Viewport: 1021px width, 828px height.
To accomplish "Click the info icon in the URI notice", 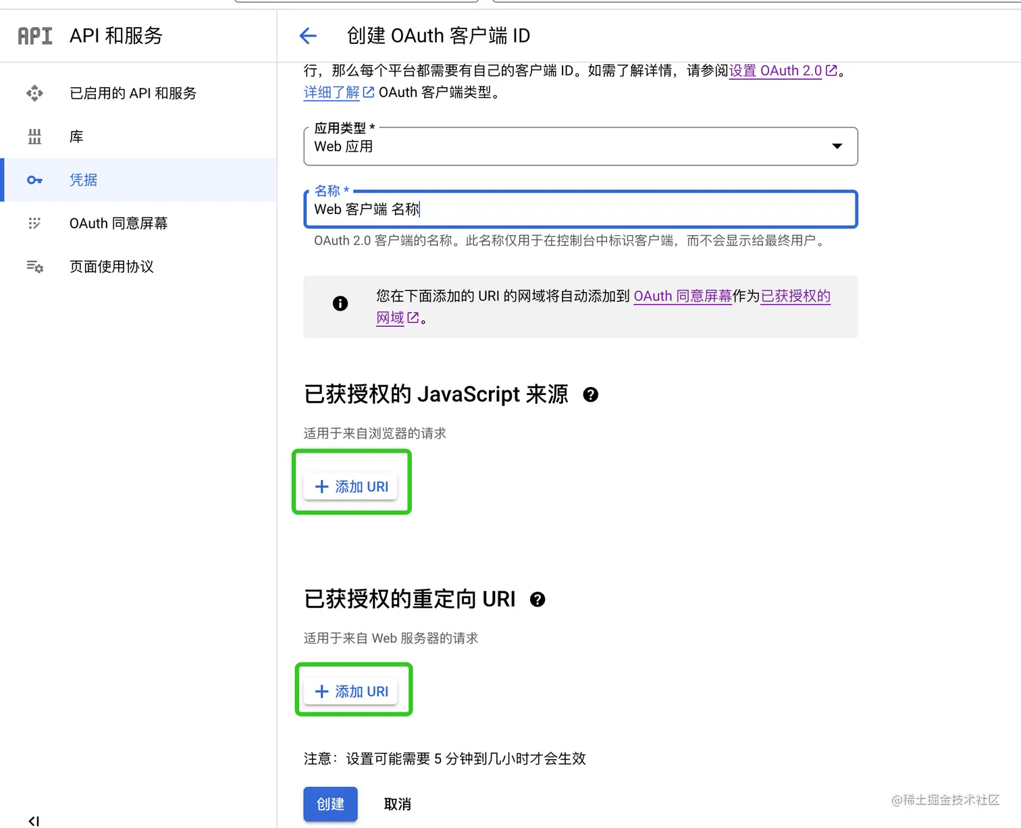I will pos(340,303).
